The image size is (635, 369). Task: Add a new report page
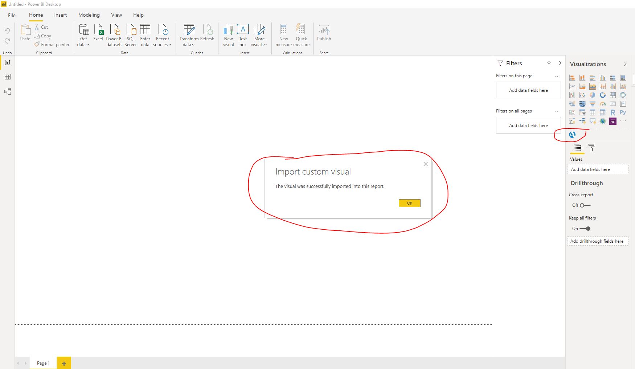pyautogui.click(x=64, y=363)
